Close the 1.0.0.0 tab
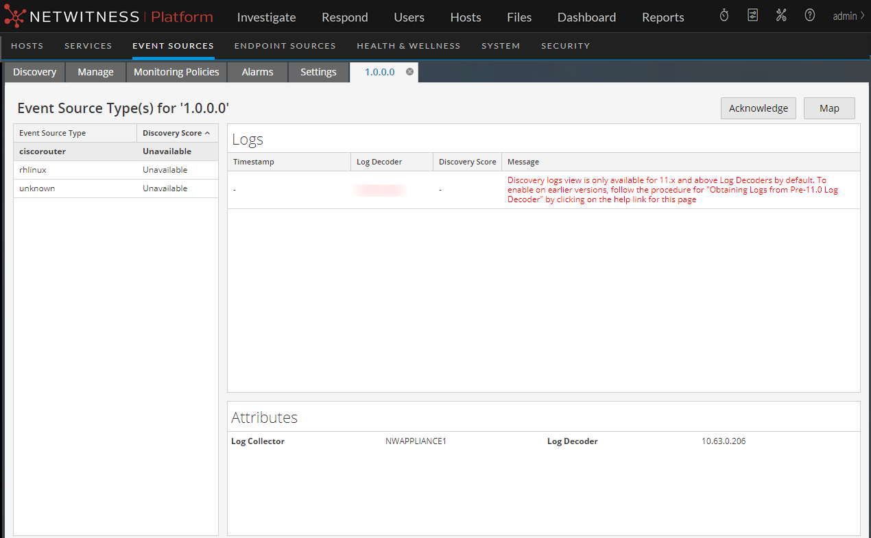Screen dimensions: 871x538 coord(409,72)
